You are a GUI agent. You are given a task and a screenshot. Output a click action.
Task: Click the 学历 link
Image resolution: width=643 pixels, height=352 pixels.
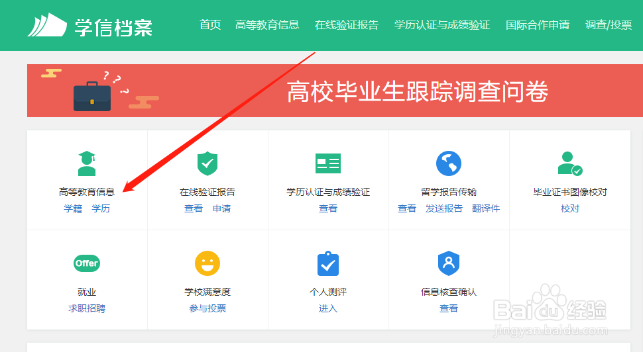click(101, 208)
